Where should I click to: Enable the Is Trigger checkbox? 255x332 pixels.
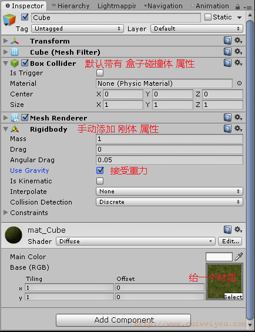(x=100, y=73)
